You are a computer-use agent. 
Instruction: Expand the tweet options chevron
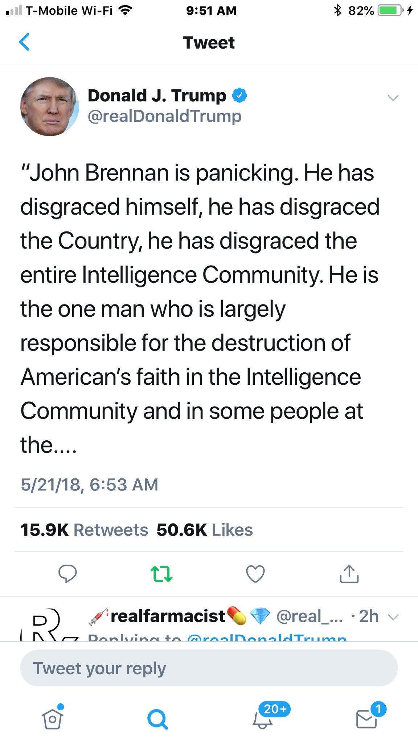(393, 98)
